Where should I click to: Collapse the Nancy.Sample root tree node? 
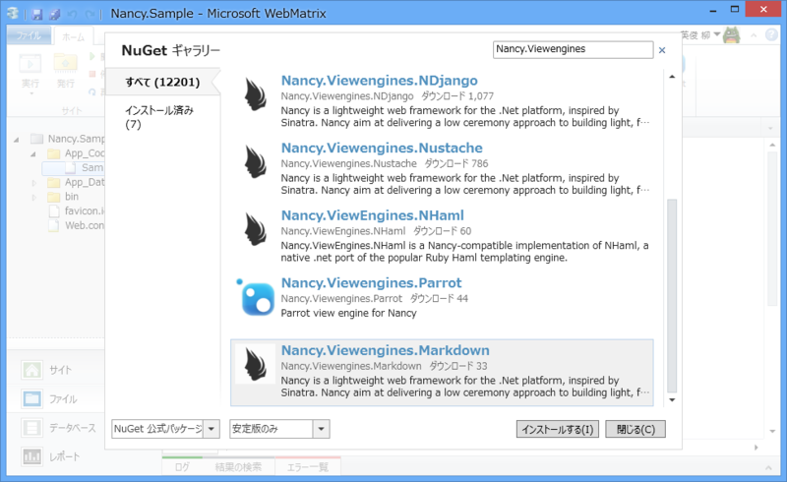16,140
